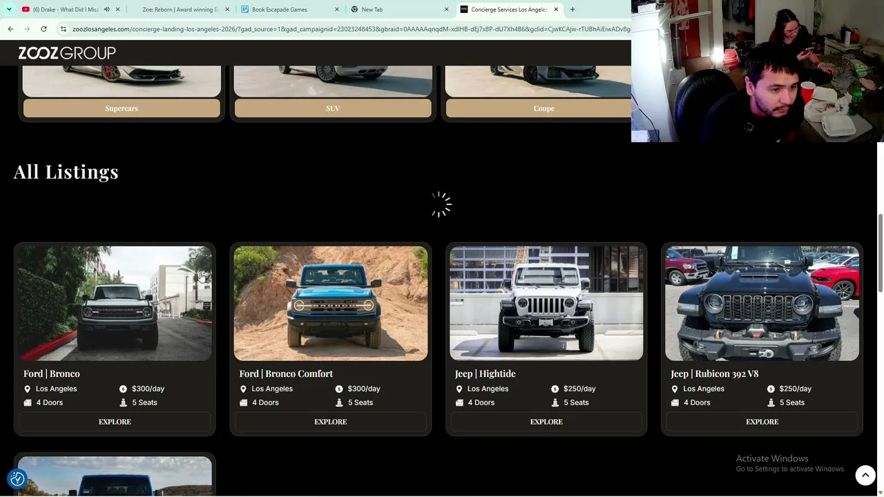Open the Jeep Hightide photo
The image size is (884, 497).
point(546,304)
